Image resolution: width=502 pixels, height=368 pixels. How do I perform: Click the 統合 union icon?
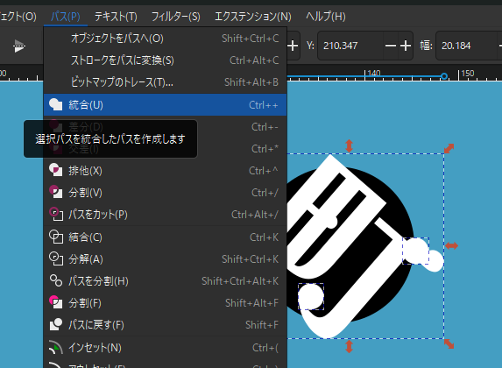pyautogui.click(x=56, y=105)
